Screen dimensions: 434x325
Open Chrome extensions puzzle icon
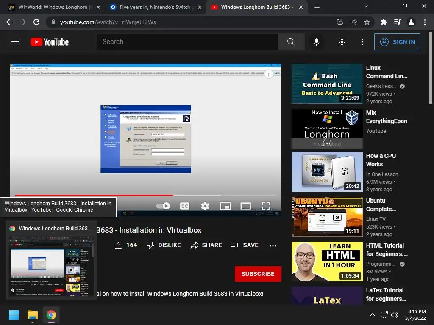click(384, 22)
